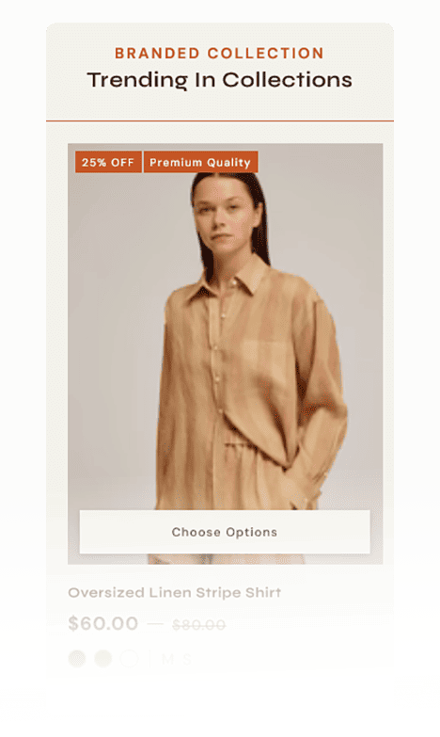Viewport: 440px width, 737px height.
Task: Click the Premium Quality badge
Action: pyautogui.click(x=200, y=162)
